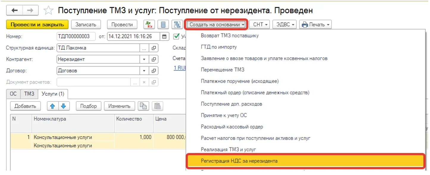Click the Подбор button
The image size is (430, 175).
coord(88,106)
